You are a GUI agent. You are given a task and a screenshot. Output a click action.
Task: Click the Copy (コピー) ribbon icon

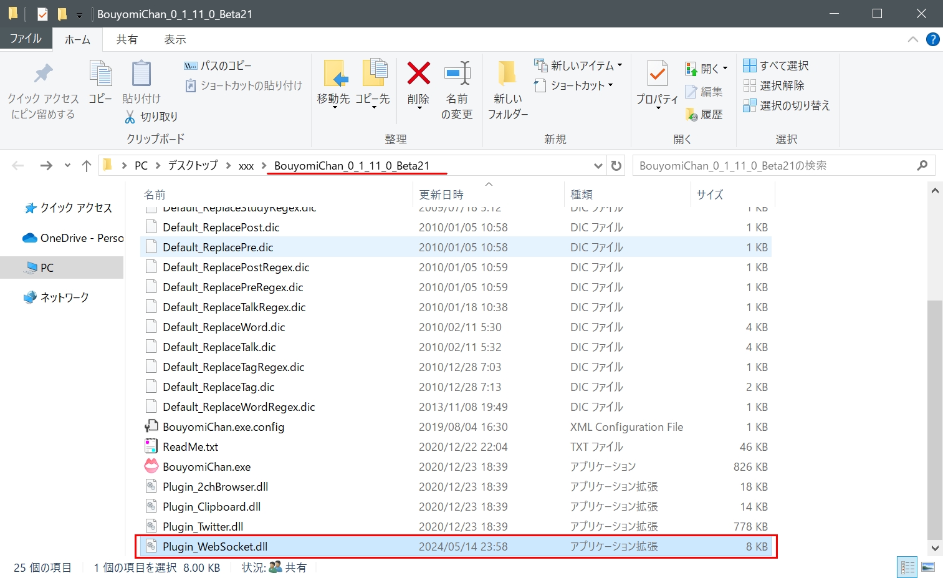pos(100,74)
